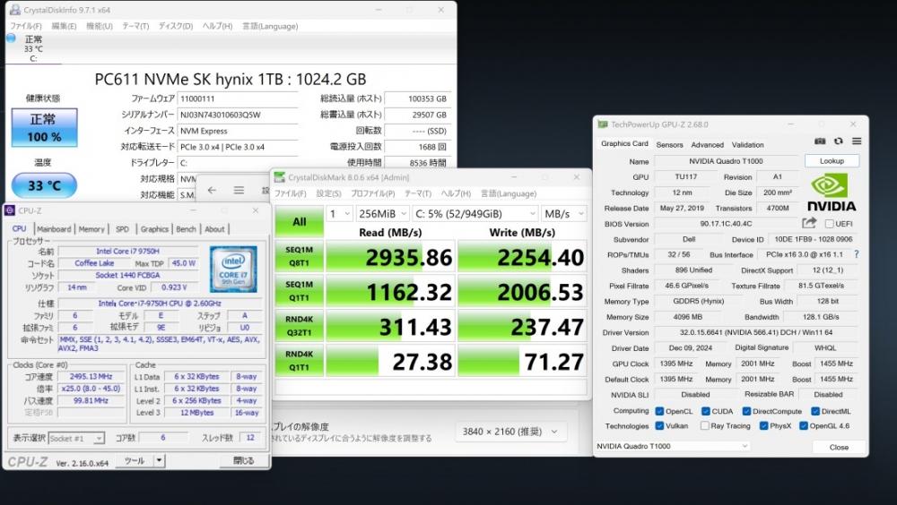897x505 pixels.
Task: Open the test count dropdown showing 1
Action: coord(339,214)
